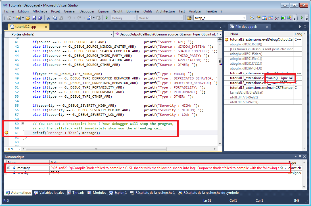The width and height of the screenshot is (311, 206).
Task: Click the Add New Item icon
Action: [18, 18]
